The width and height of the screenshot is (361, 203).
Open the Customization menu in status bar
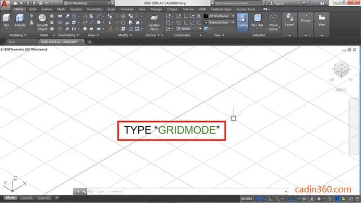(357, 199)
